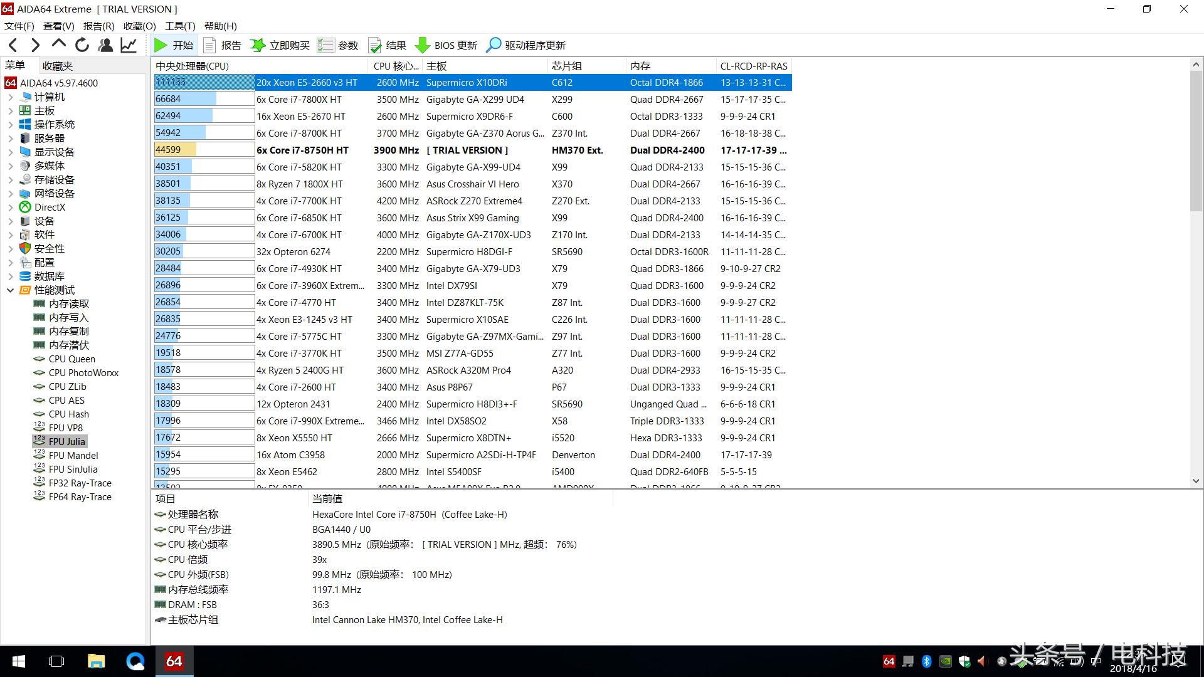1204x677 pixels.
Task: Click the BIOS update green arrow icon
Action: [423, 45]
